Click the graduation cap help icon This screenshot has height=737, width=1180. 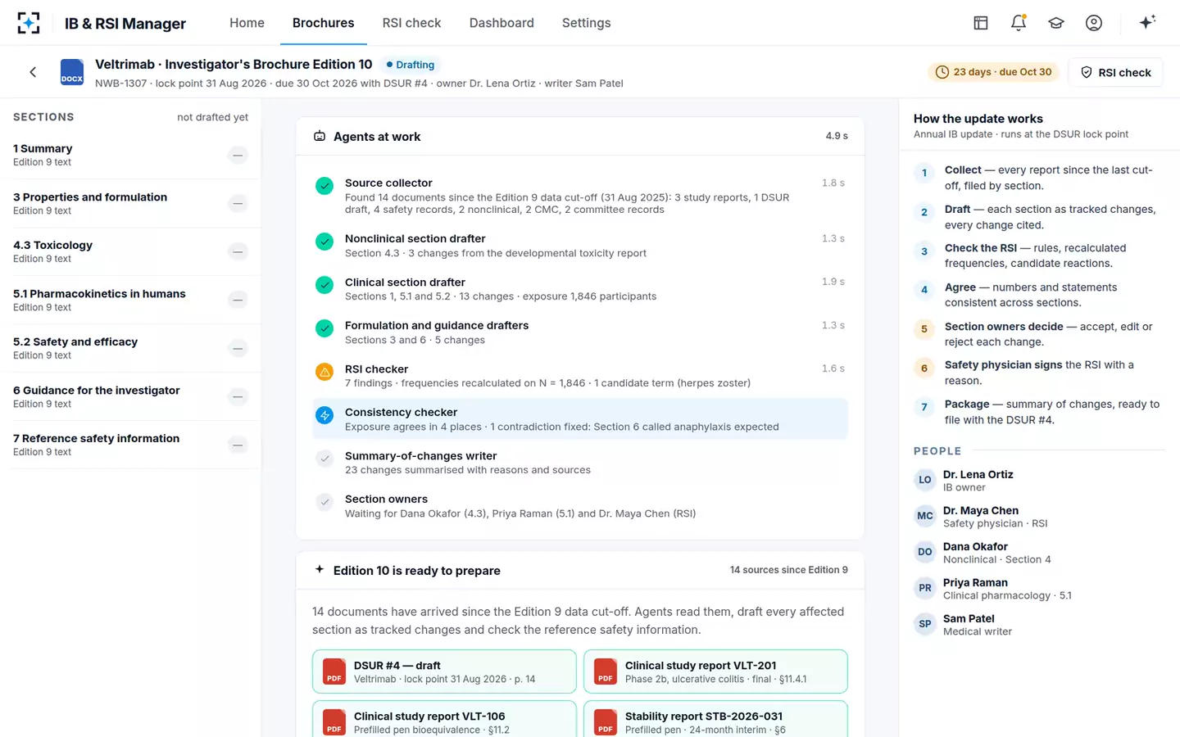(1056, 23)
